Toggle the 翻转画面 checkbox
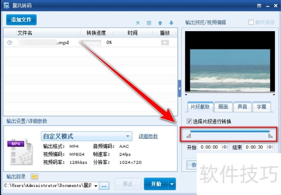The width and height of the screenshot is (281, 195). tap(251, 22)
